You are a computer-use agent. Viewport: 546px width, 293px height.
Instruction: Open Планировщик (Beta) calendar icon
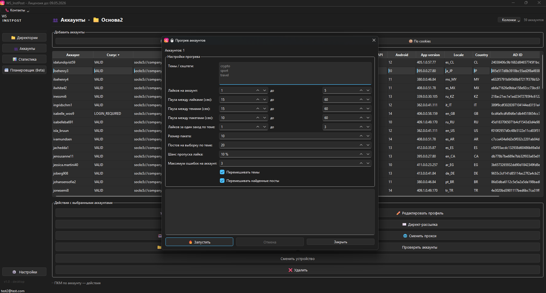point(7,70)
